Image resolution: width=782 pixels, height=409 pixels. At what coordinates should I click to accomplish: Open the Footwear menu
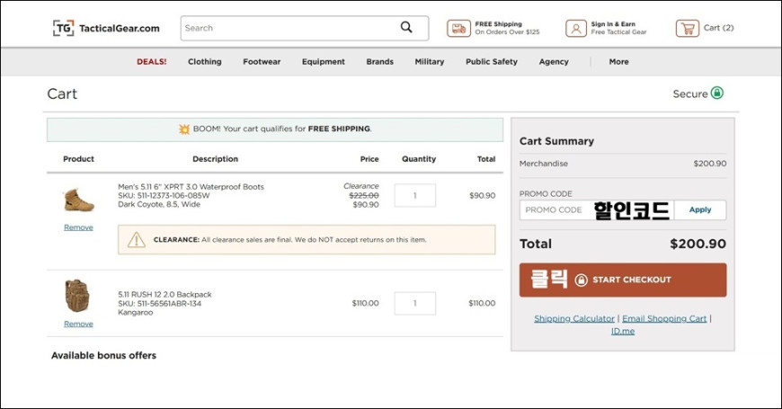[x=262, y=62]
